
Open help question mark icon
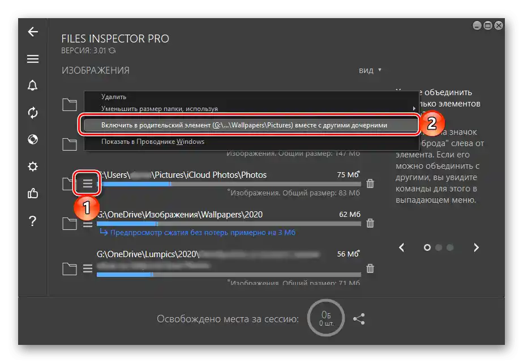pos(33,221)
